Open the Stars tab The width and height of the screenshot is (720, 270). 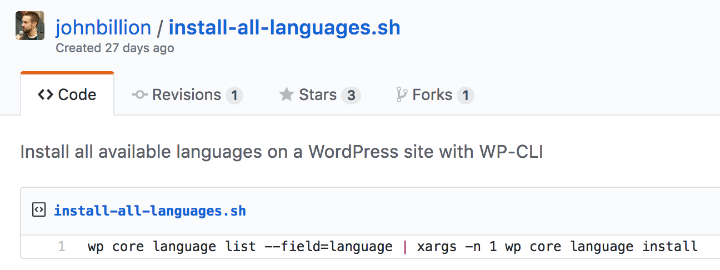(319, 95)
